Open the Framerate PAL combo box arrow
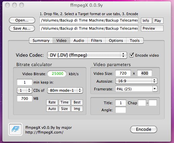This screenshot has width=174, height=143. coord(155,89)
